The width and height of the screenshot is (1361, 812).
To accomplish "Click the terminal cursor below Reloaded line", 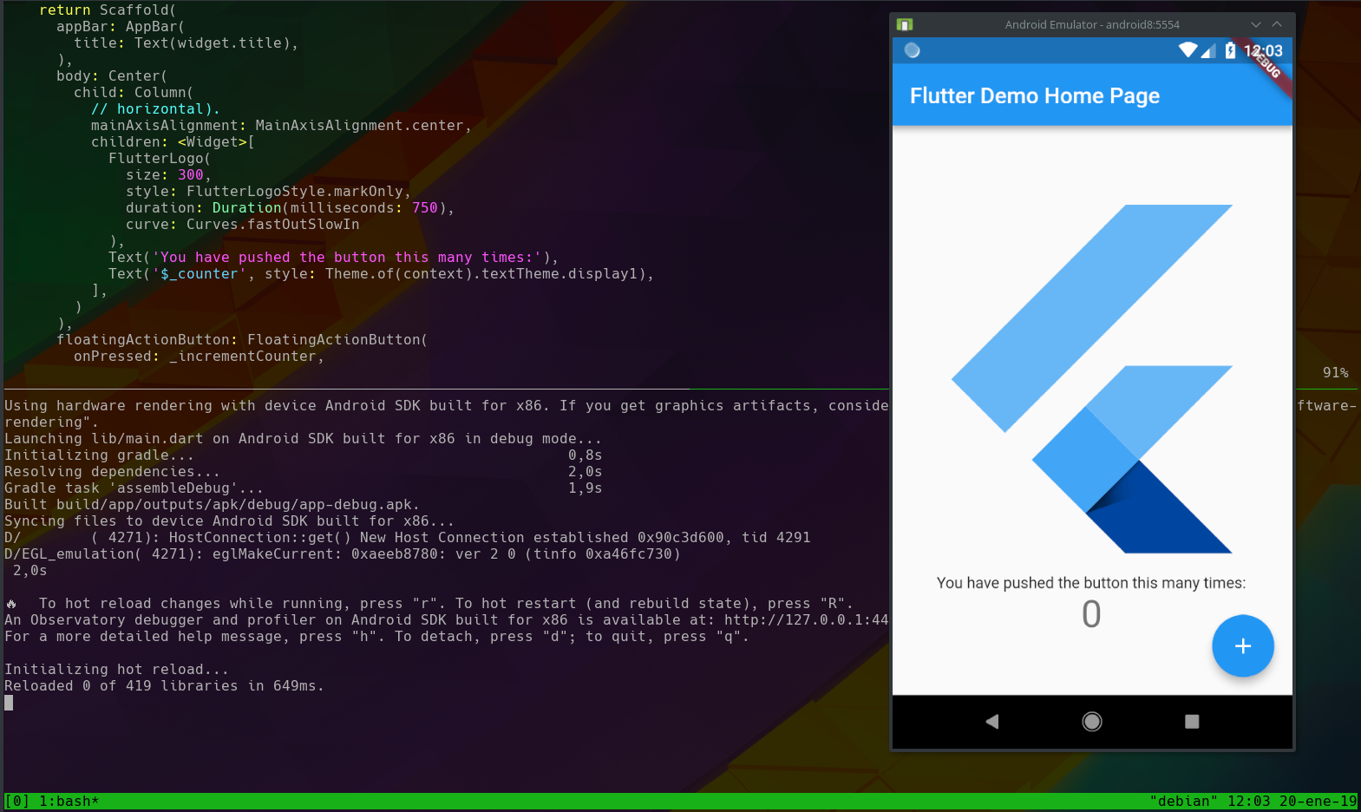I will tap(9, 703).
